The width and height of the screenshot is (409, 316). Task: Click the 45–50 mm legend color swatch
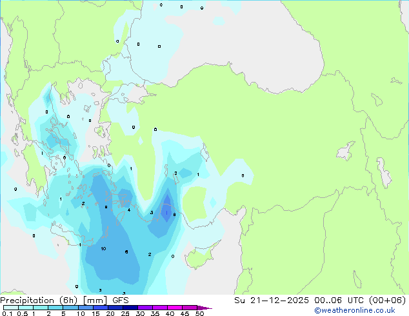point(190,308)
